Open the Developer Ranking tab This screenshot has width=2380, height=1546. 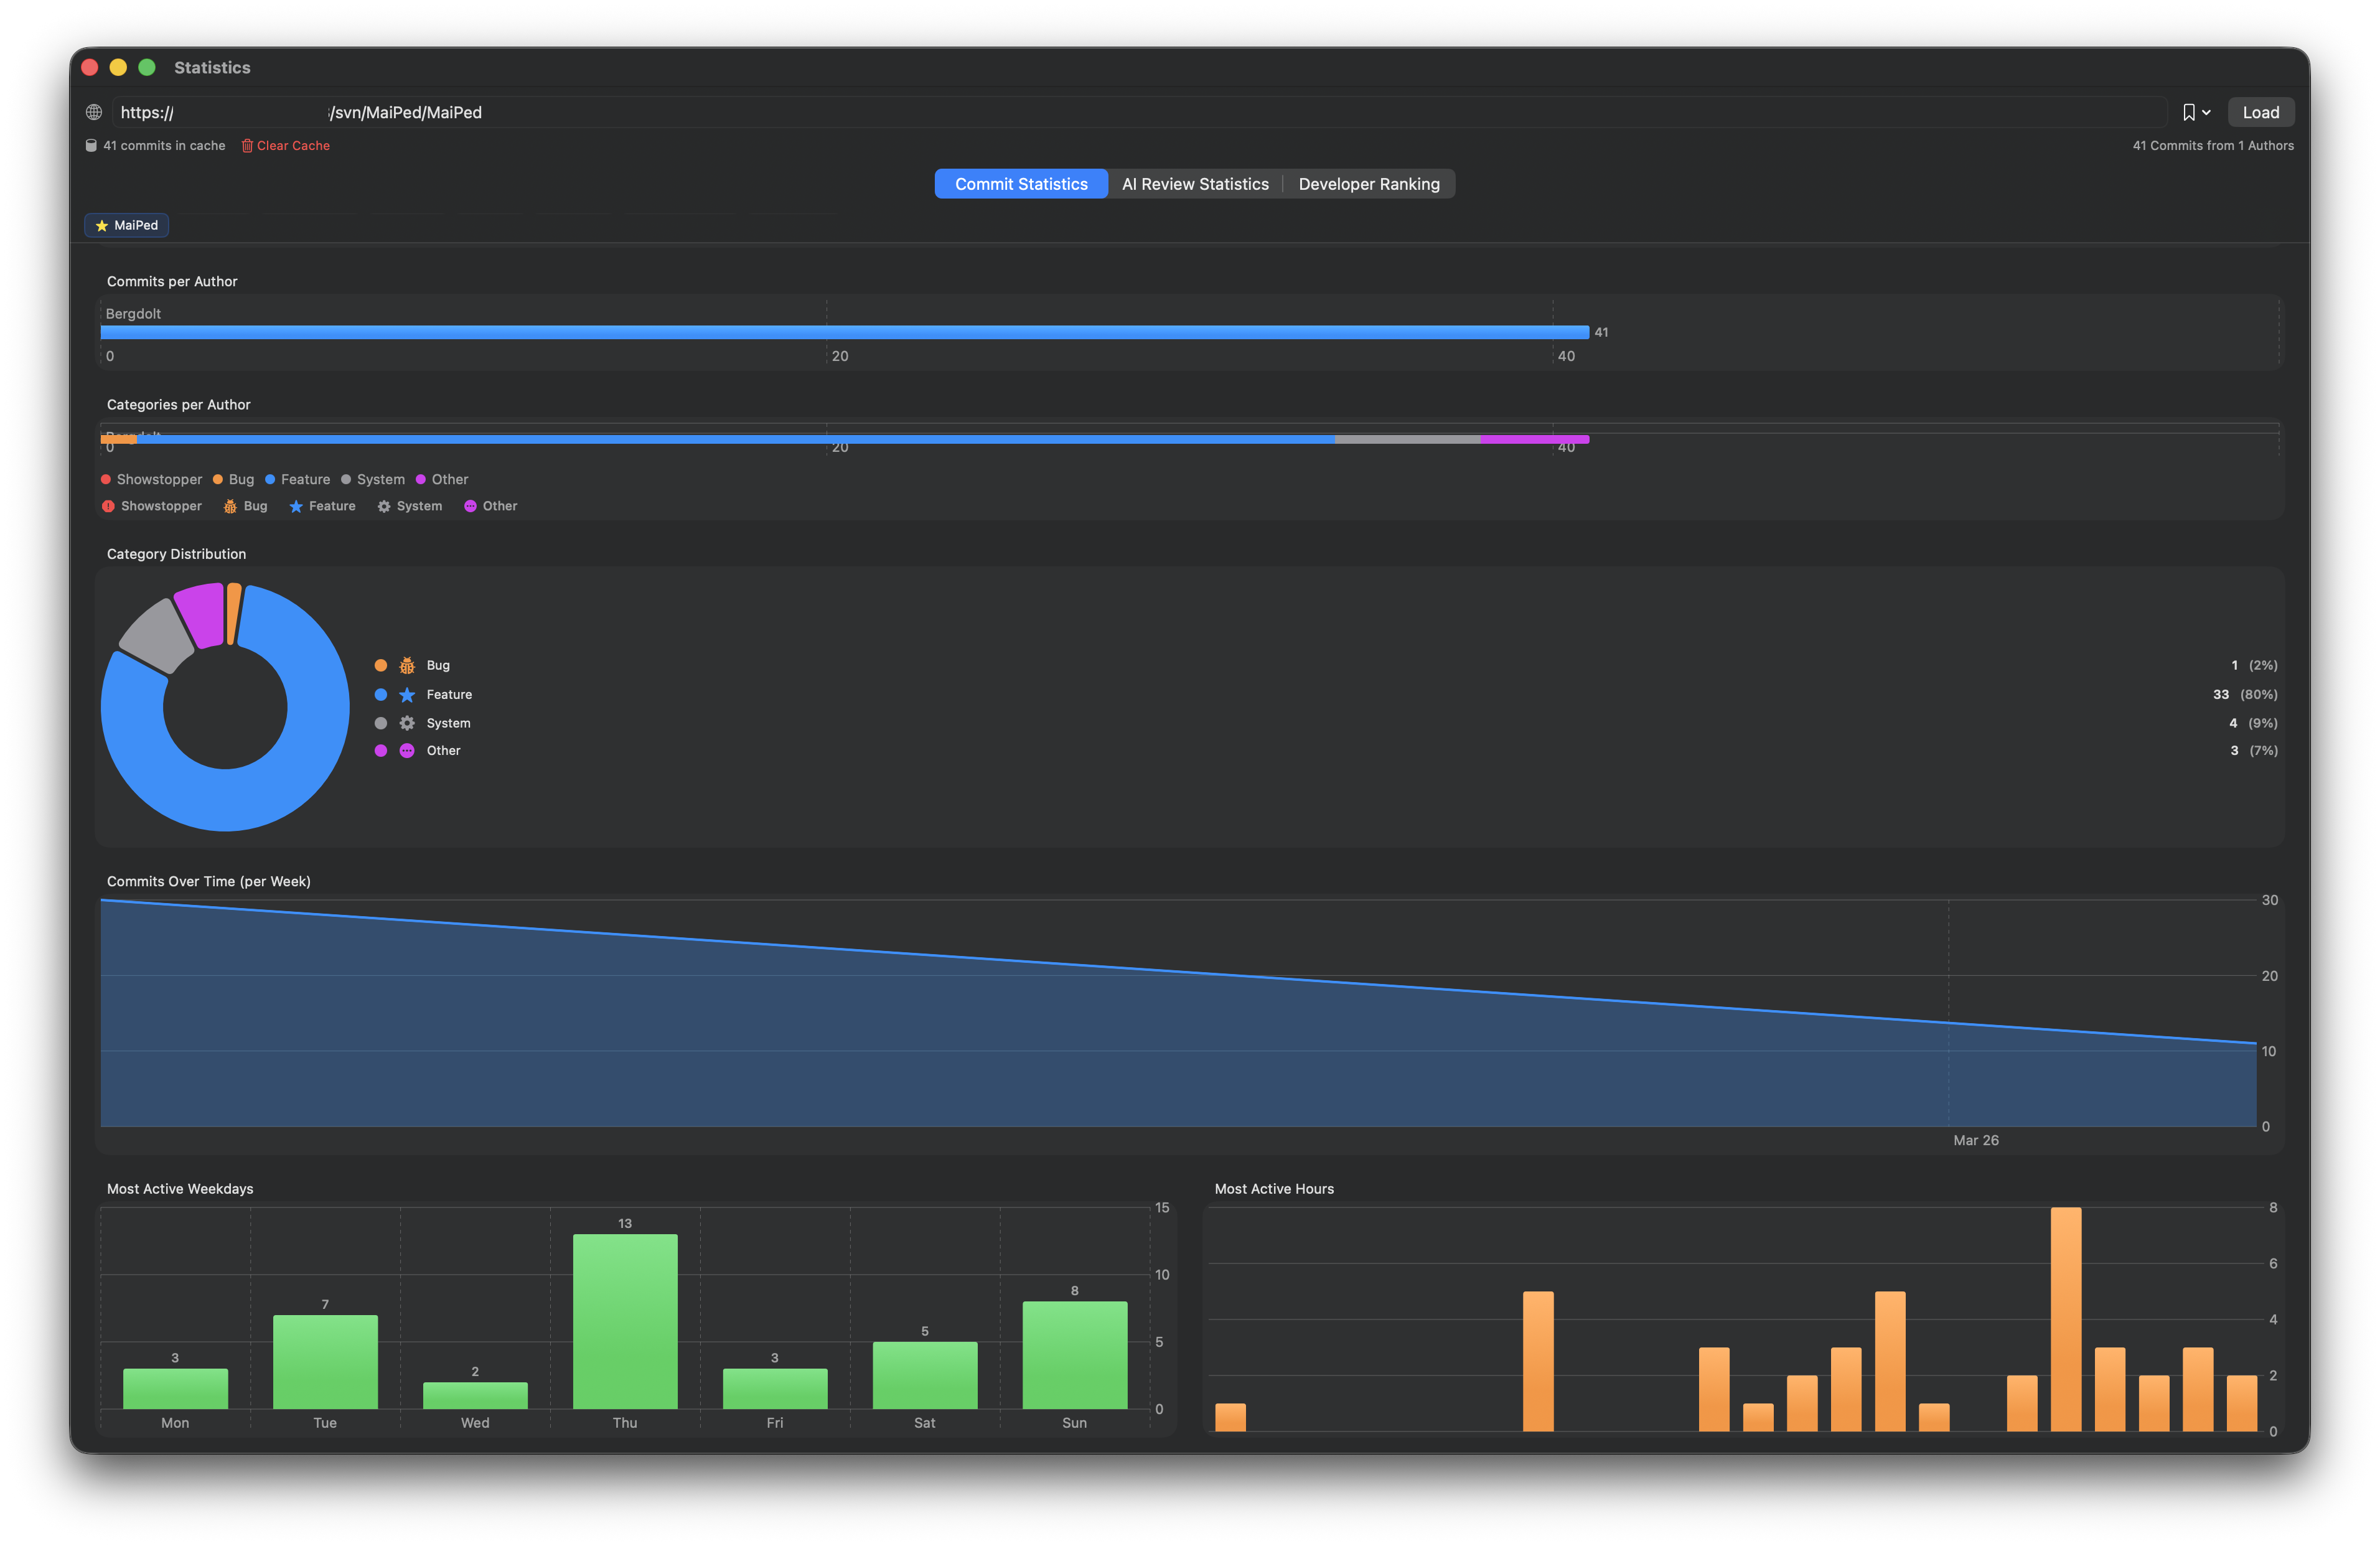click(1368, 184)
